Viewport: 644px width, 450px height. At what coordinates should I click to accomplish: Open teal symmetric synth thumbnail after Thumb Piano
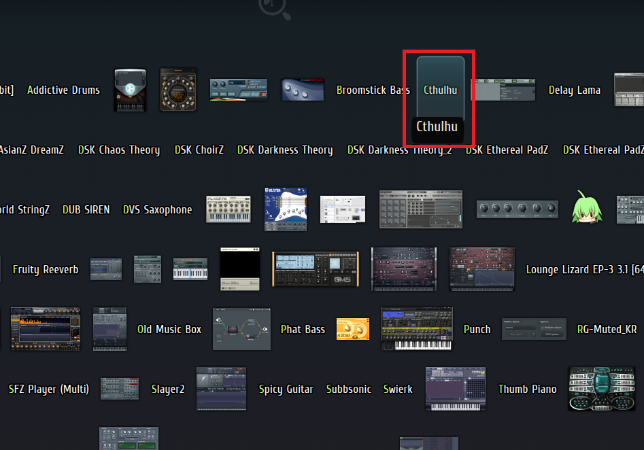click(602, 389)
